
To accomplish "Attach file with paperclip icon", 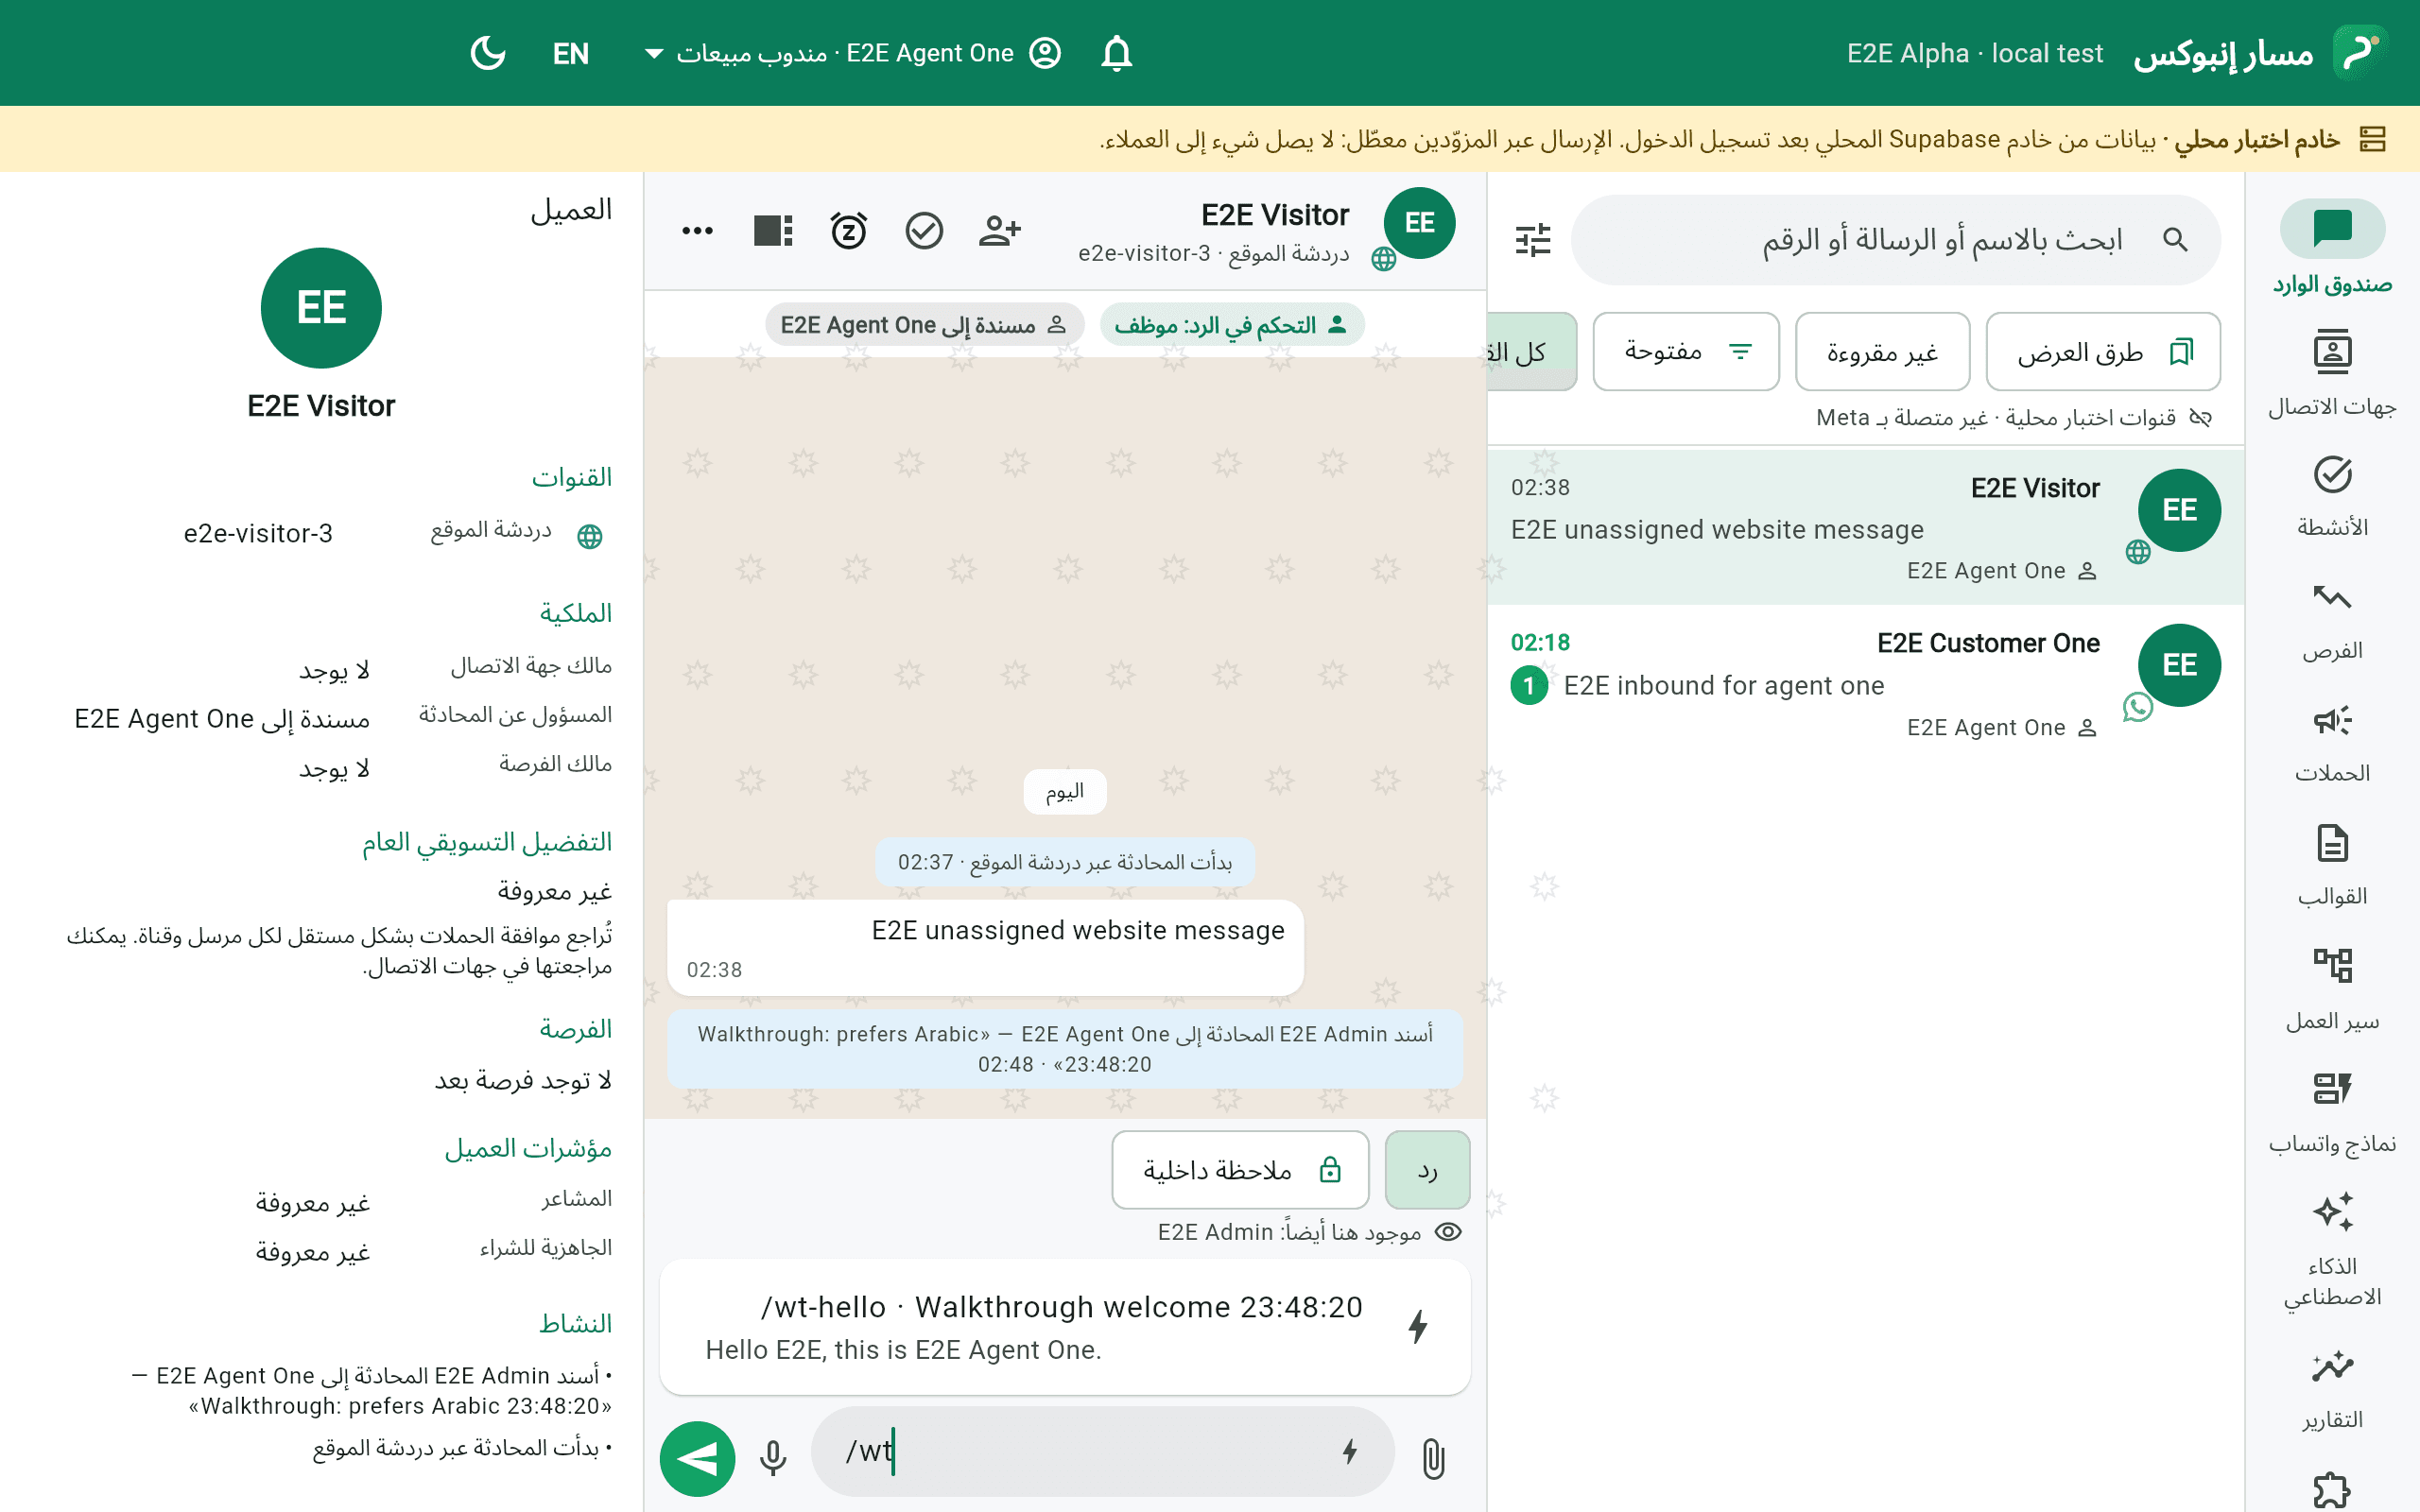I will coord(1433,1458).
